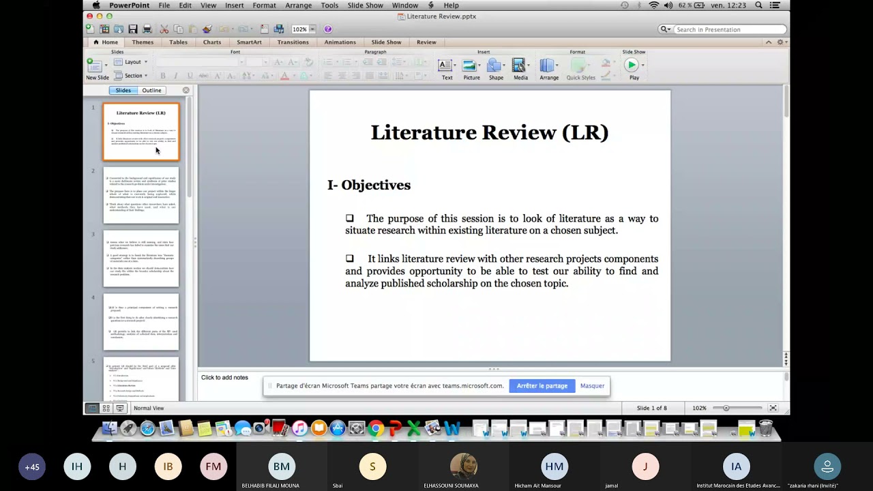Open the SmartArt ribbon tab
873x491 pixels.
249,42
